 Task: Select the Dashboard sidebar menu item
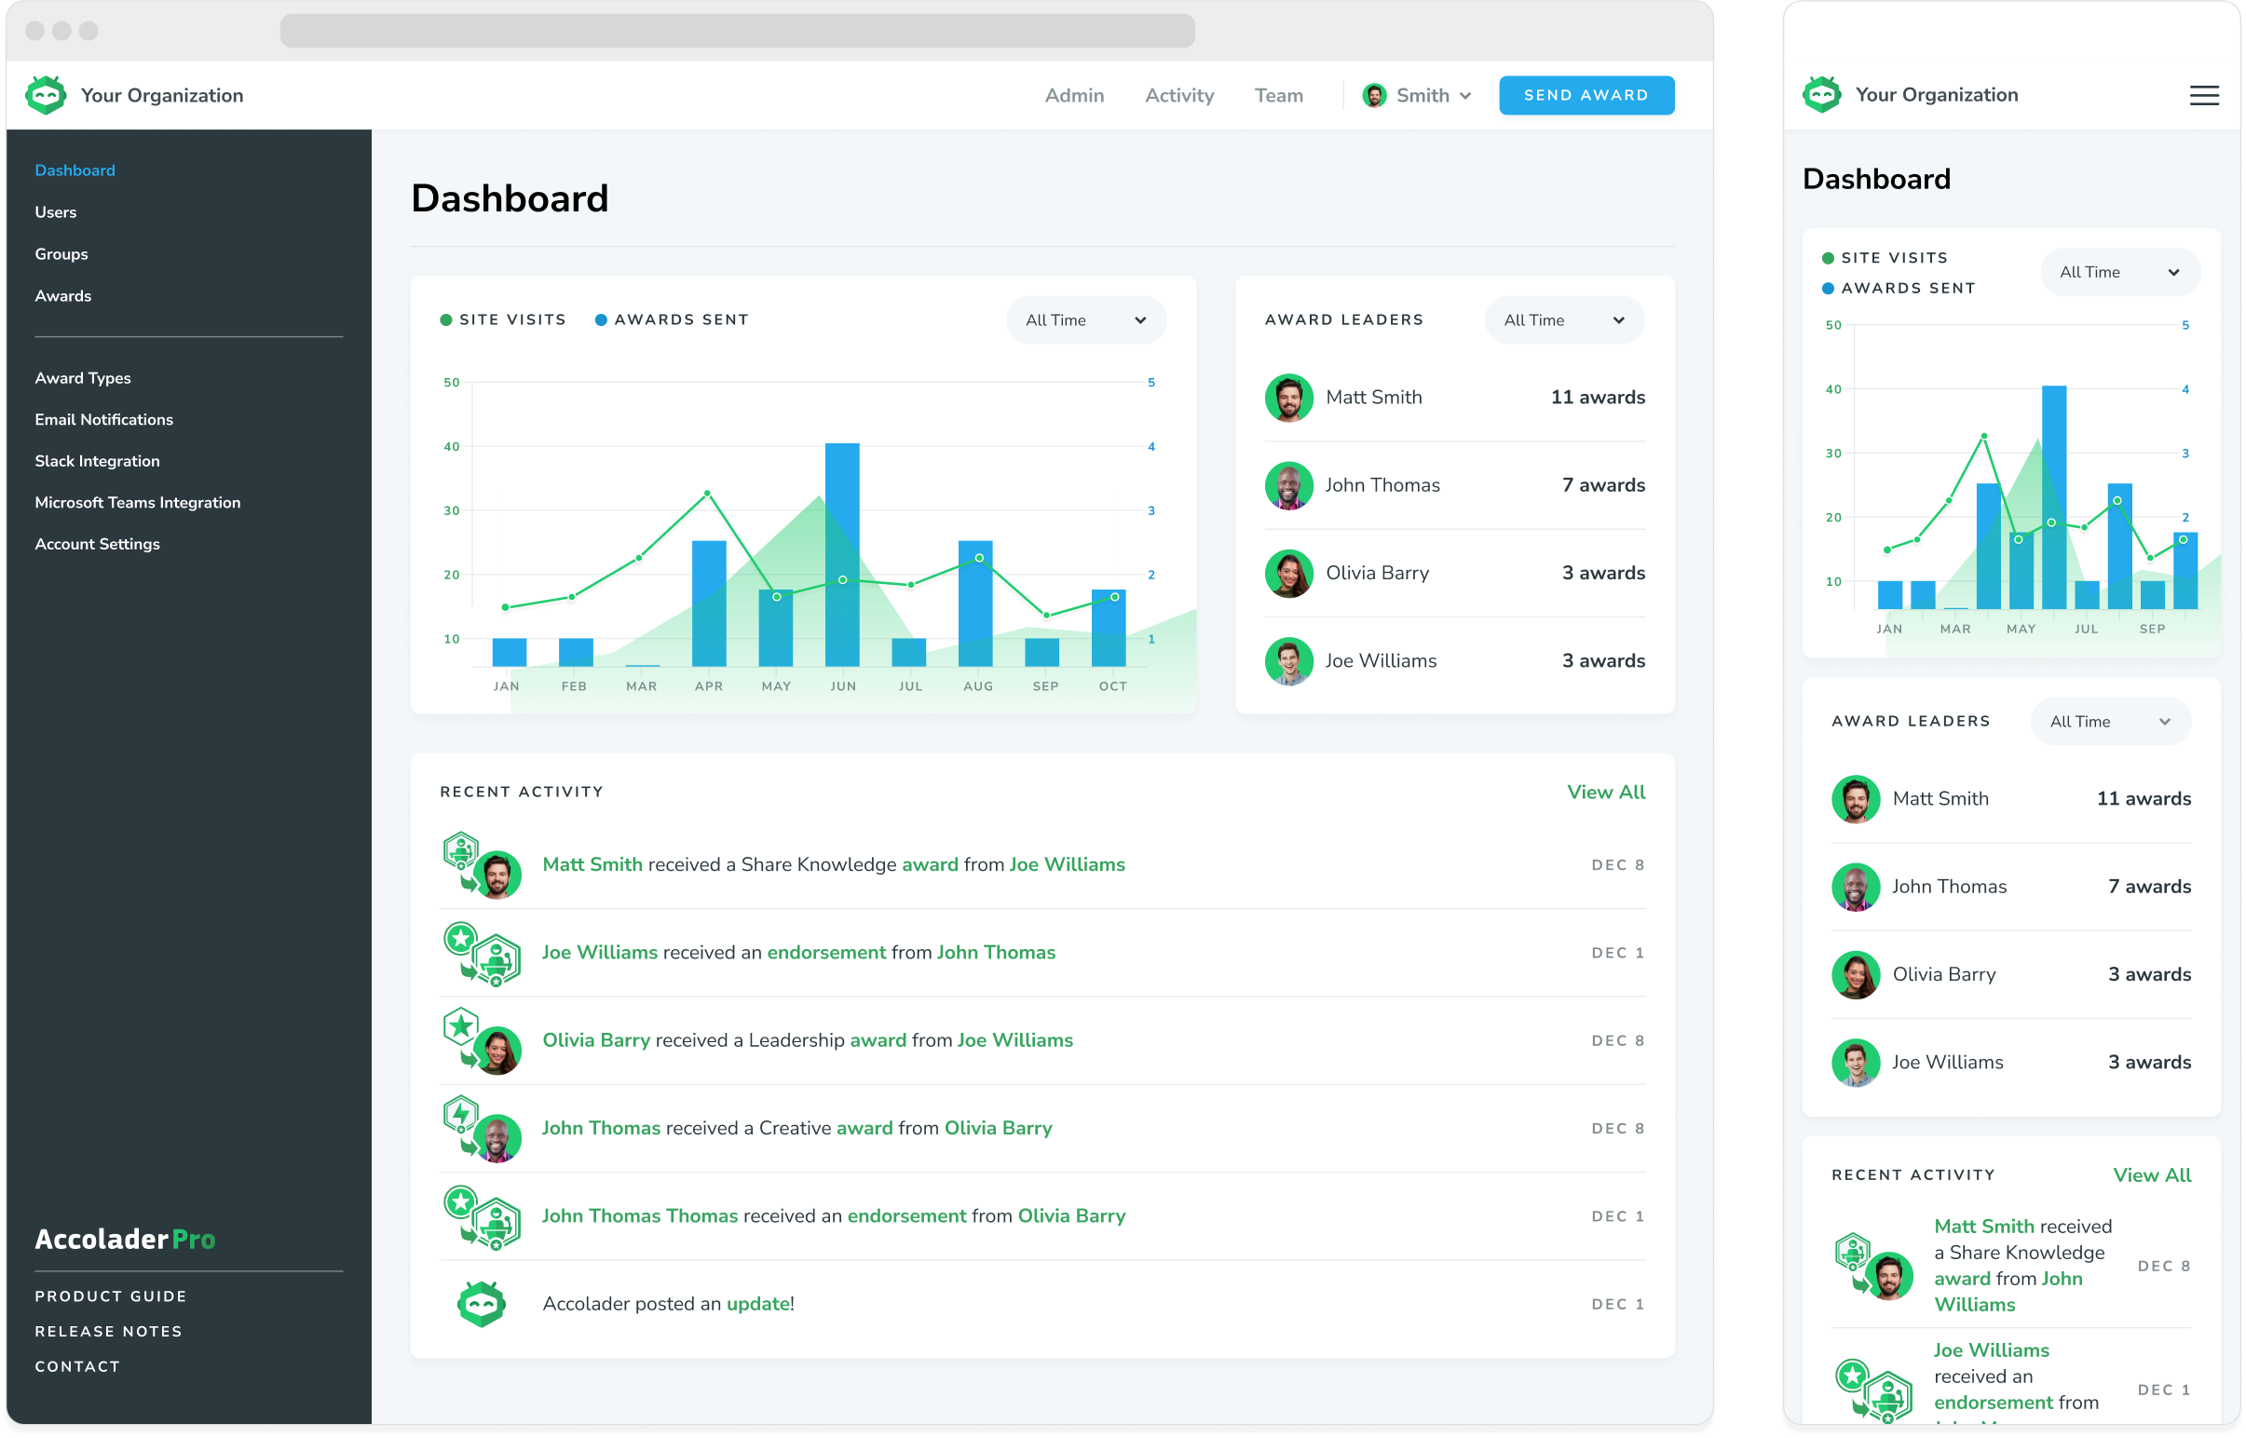(x=75, y=169)
